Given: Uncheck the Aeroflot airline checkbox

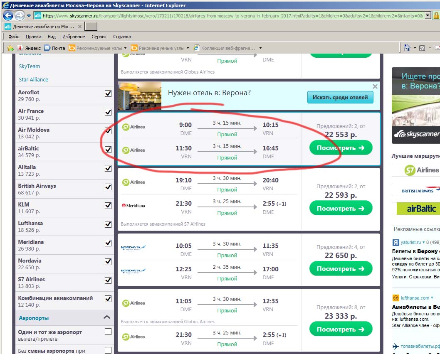Looking at the screenshot, I should pyautogui.click(x=108, y=93).
